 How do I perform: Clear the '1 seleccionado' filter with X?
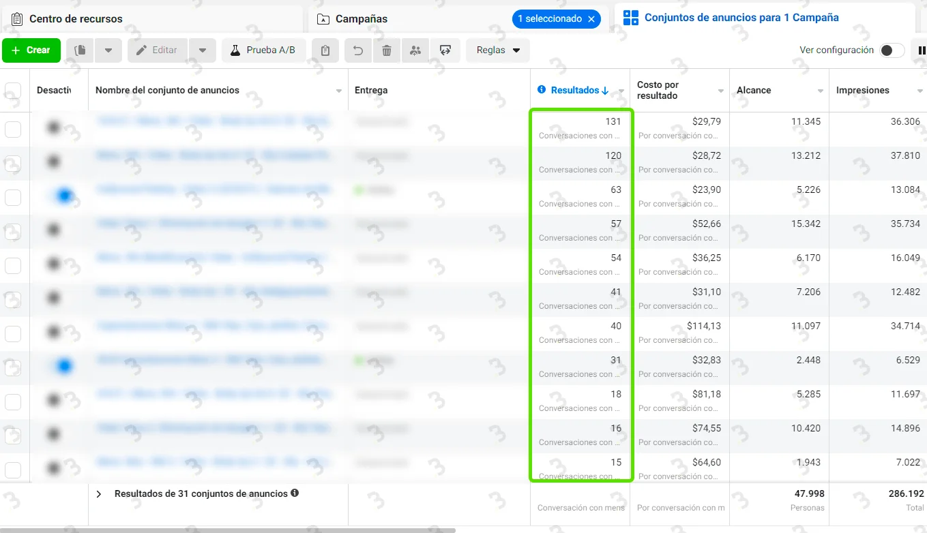point(591,19)
